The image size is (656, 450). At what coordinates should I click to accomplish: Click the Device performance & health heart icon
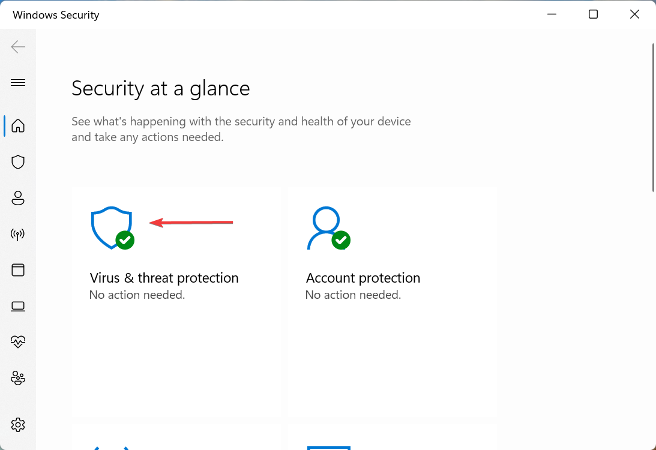tap(18, 342)
